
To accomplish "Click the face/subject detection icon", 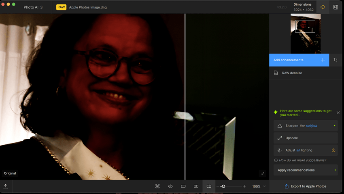I will click(x=157, y=186).
